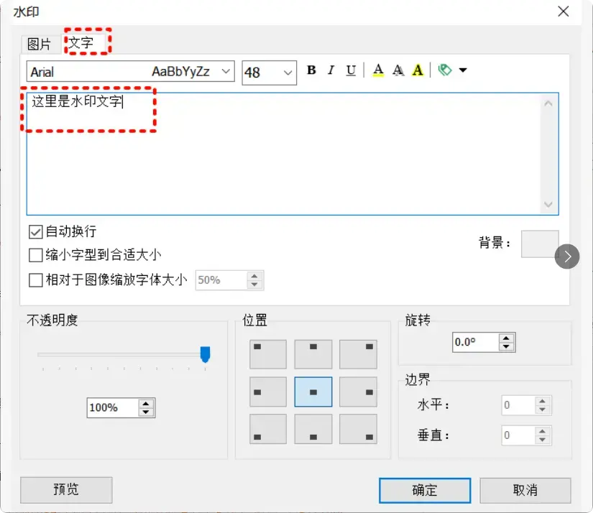Apply italic formatting to watermark text

coord(330,70)
